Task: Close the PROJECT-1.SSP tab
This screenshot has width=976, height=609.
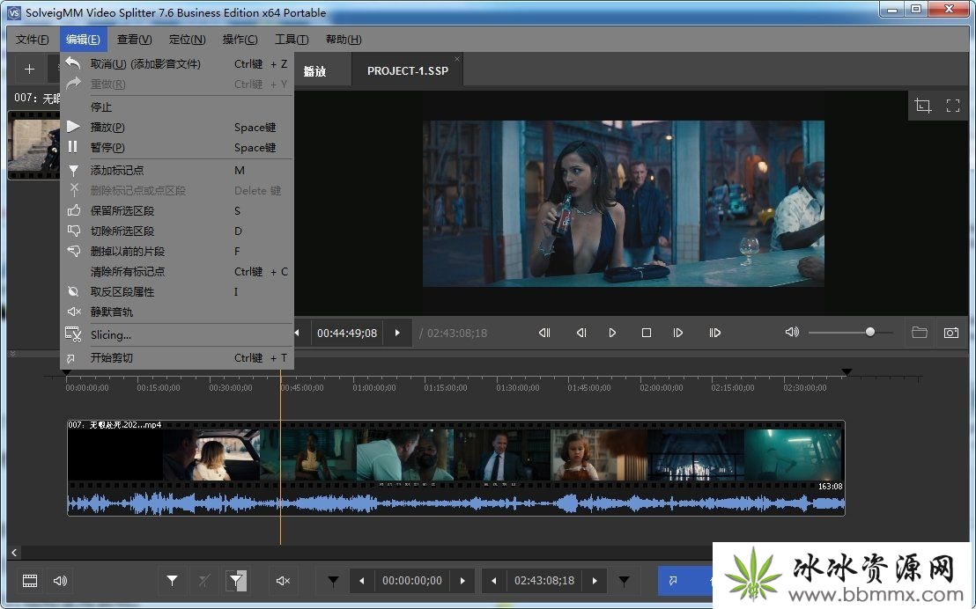Action: 457,59
